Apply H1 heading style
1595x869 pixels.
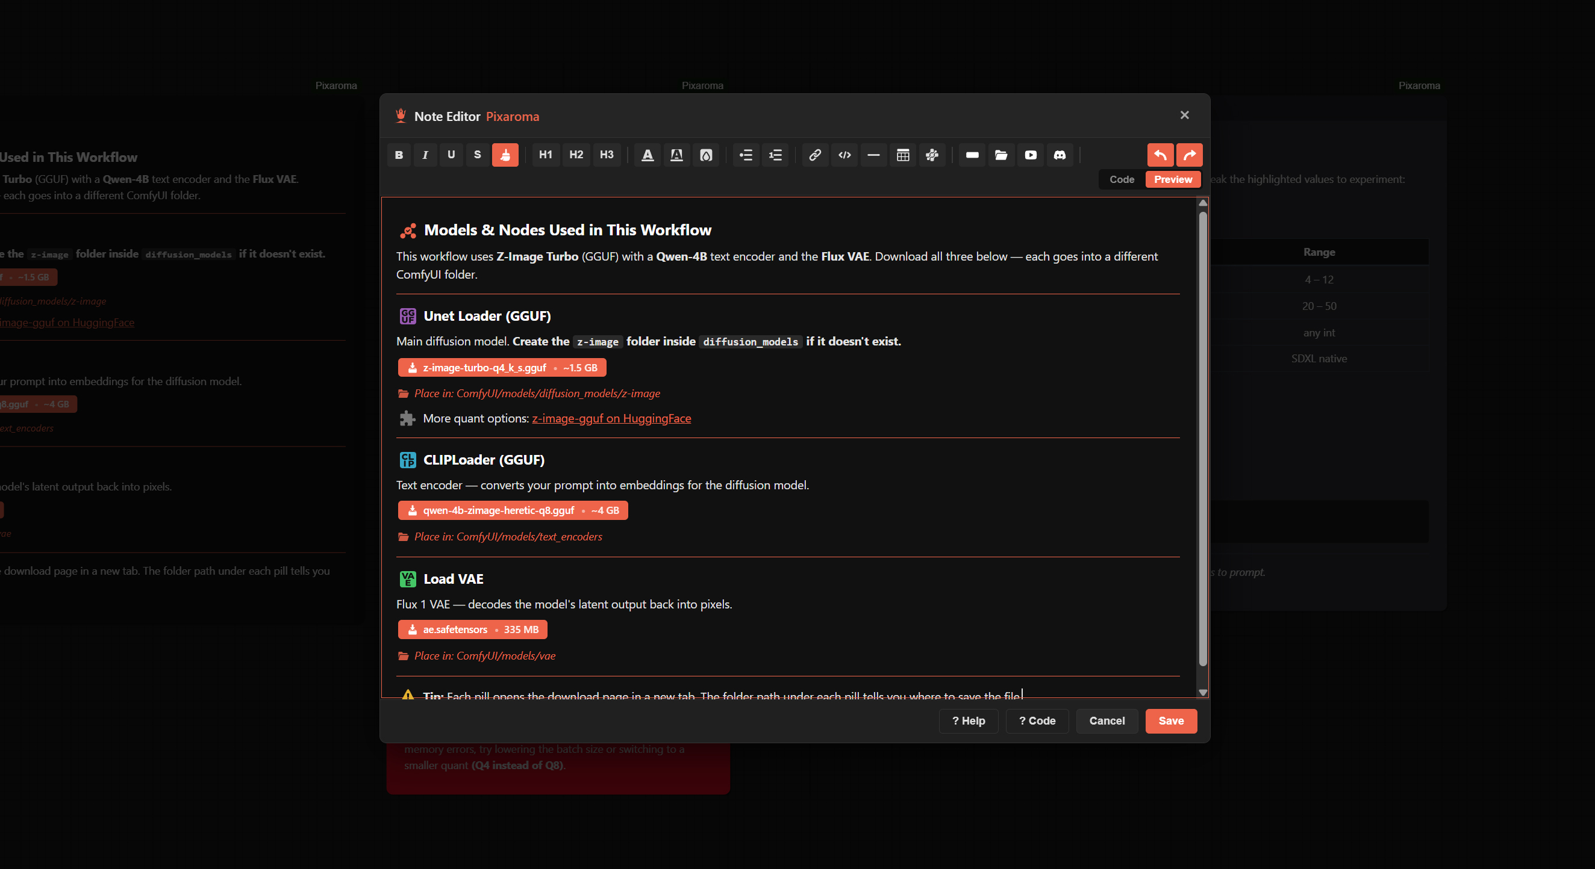[x=546, y=155]
